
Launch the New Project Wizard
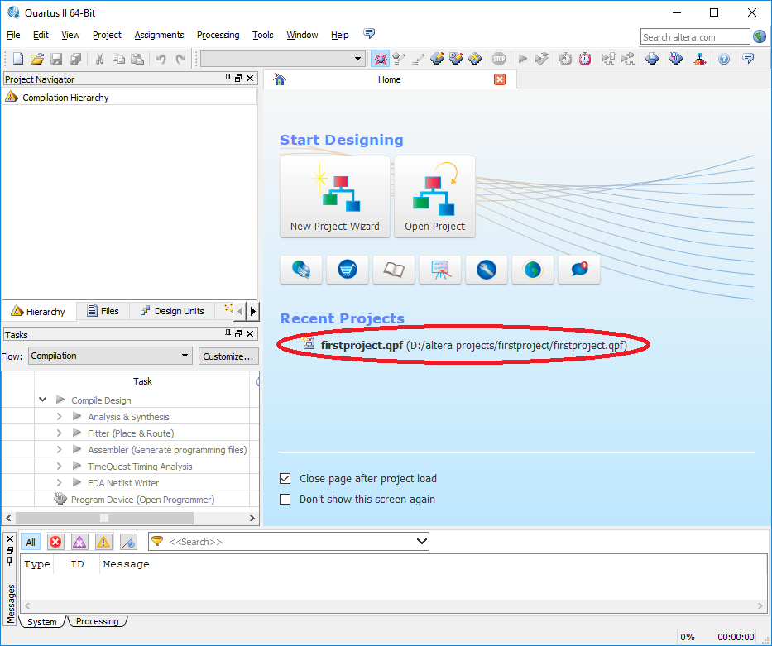(x=335, y=198)
